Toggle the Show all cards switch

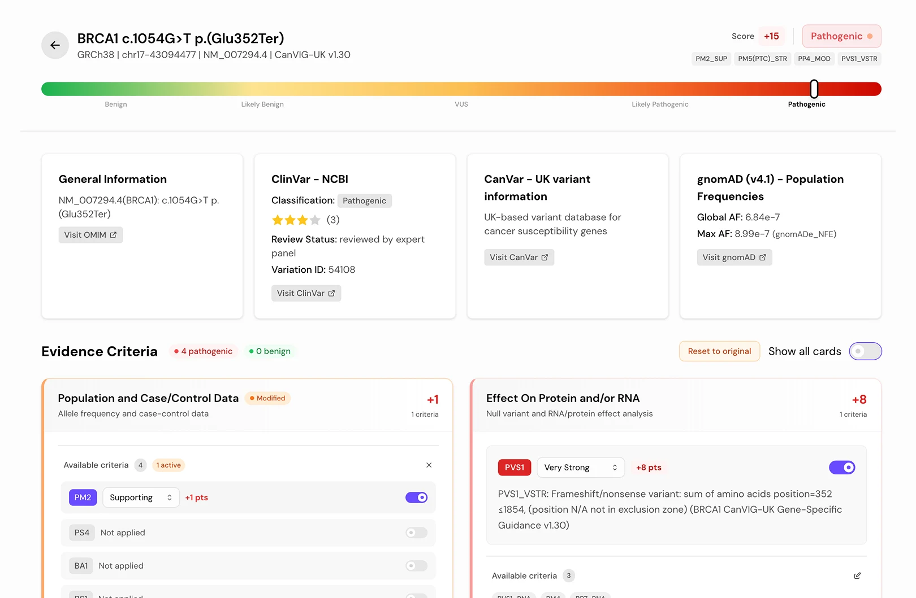pos(865,351)
